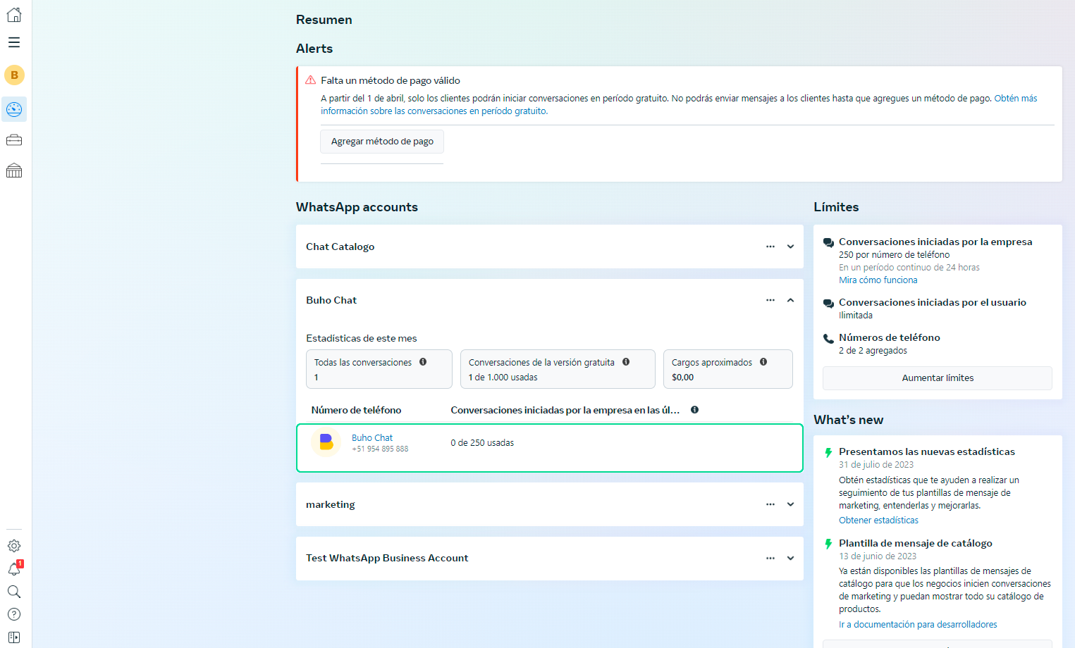Open more options for marketing account
1075x648 pixels.
(770, 504)
